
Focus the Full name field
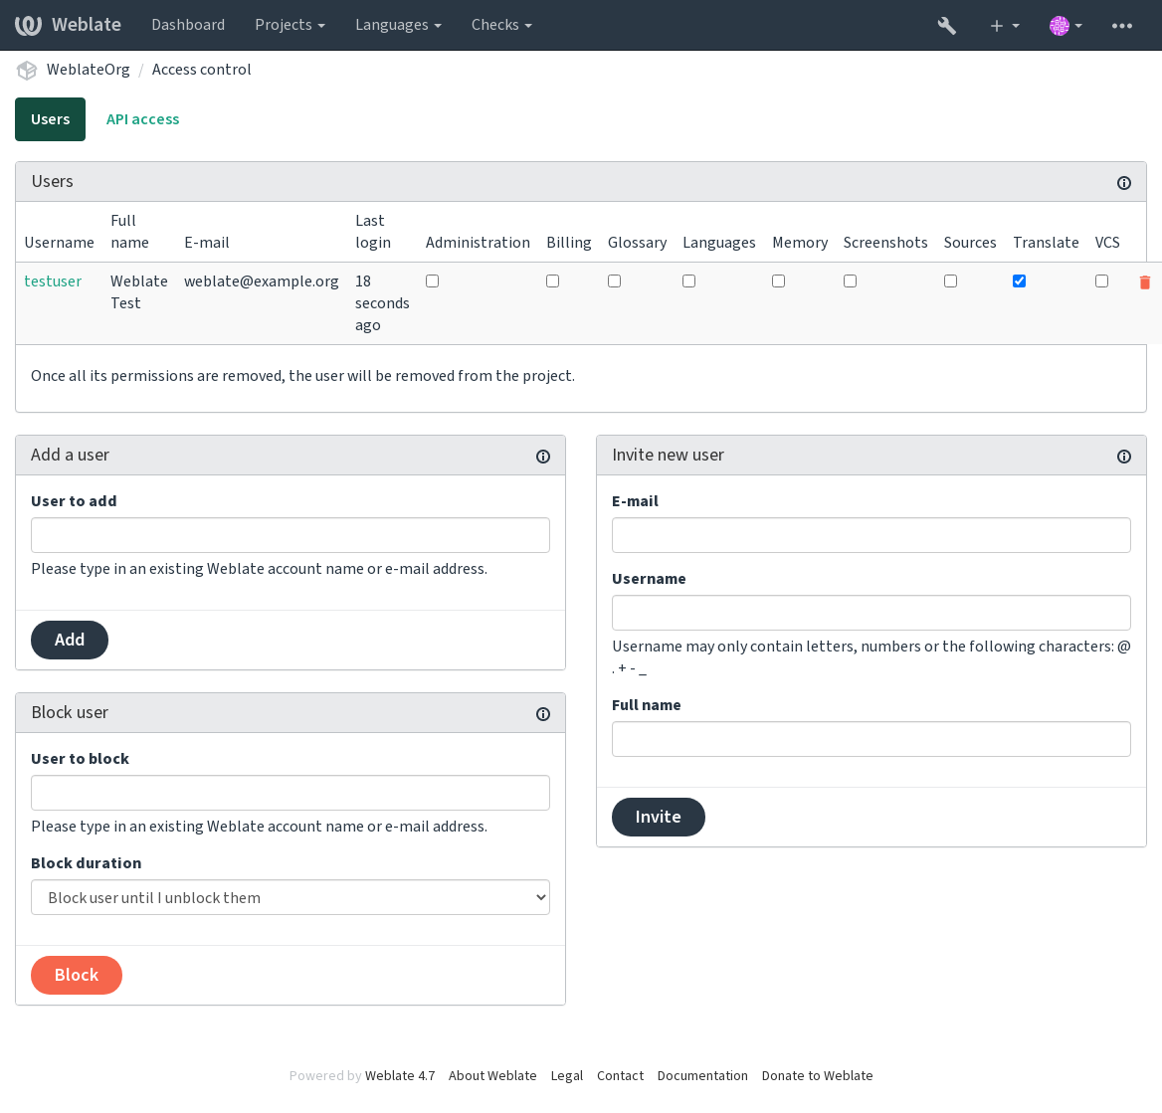point(871,739)
